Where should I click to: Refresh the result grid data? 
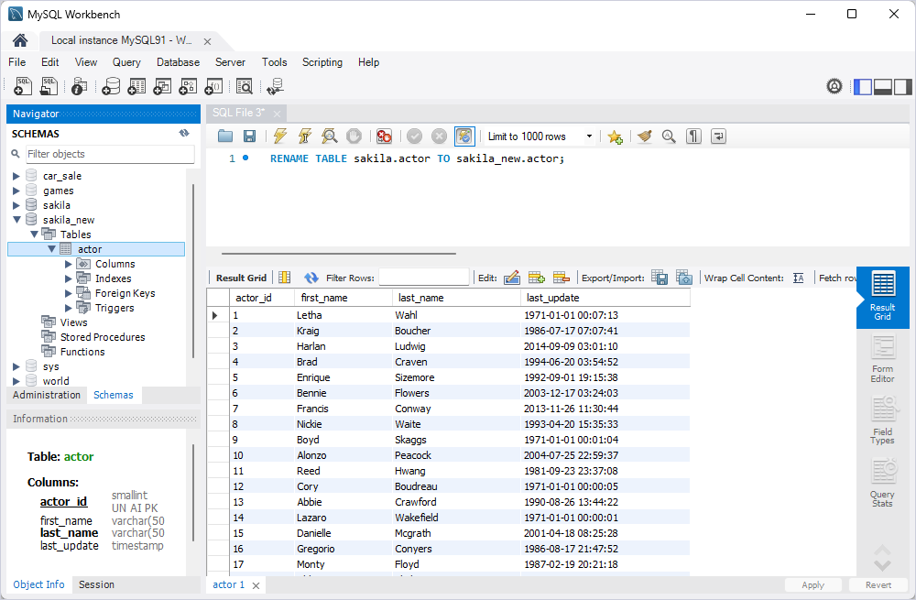[x=311, y=278]
